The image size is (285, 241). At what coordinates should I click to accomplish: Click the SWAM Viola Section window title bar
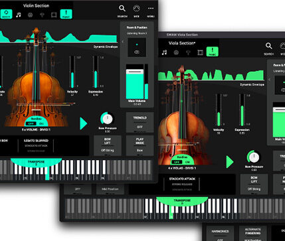tap(221, 35)
